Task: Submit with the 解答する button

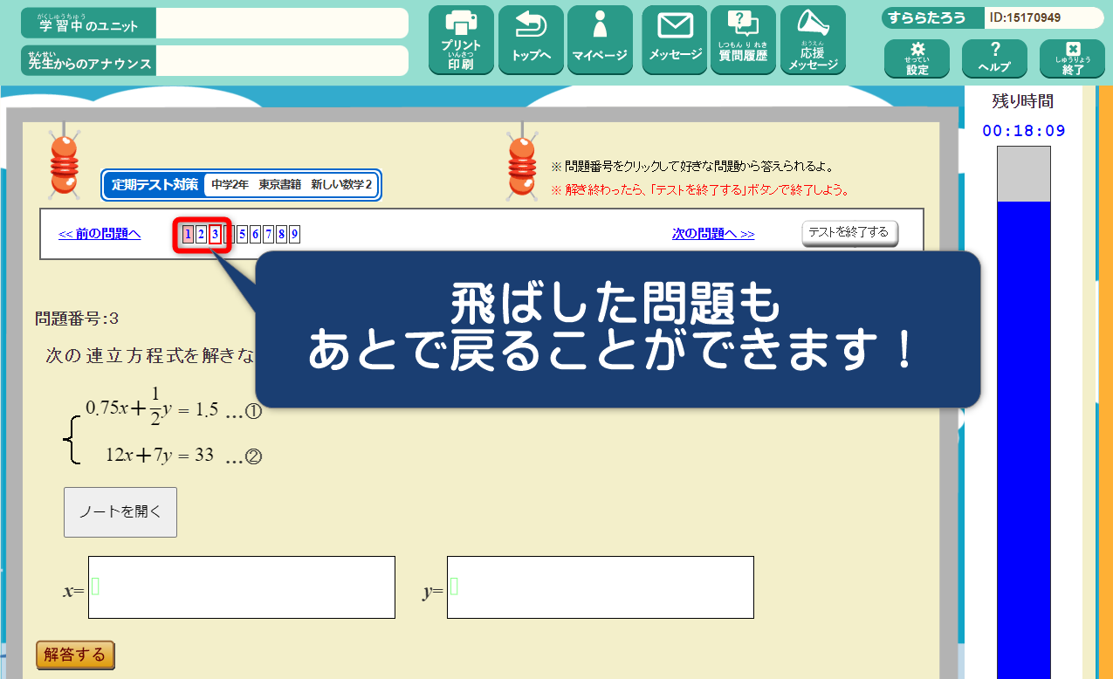Action: click(75, 655)
